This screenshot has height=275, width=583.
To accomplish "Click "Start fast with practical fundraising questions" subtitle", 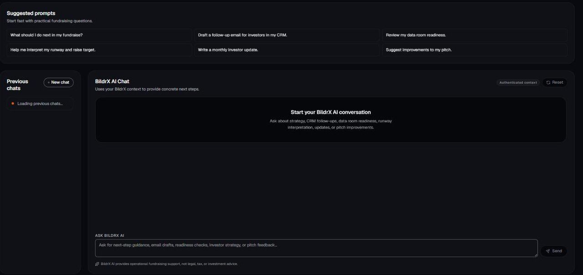I will (50, 21).
